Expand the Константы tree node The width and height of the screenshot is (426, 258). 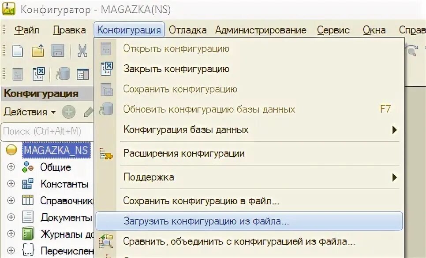coord(11,184)
